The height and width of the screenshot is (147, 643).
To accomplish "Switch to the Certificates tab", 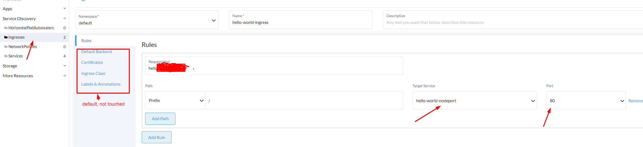I will (x=92, y=63).
